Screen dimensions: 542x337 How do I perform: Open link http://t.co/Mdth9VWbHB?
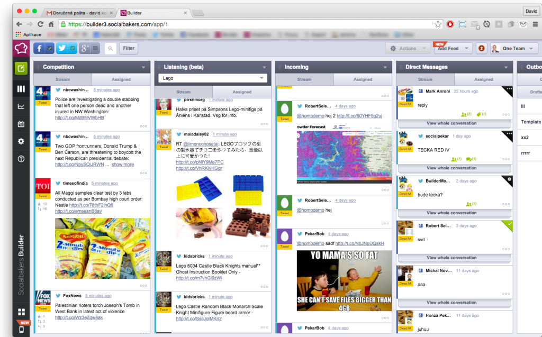click(79, 117)
